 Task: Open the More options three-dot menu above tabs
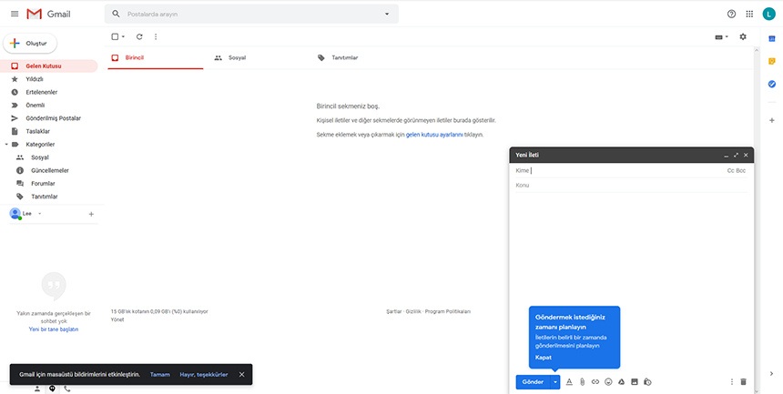156,36
